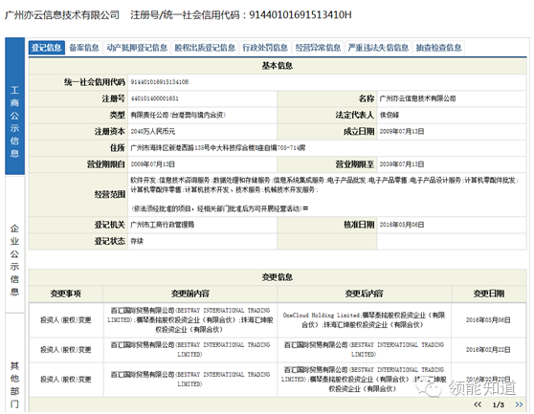
Task: Click the OneCloud Holding Limited change entry
Action: [364, 320]
